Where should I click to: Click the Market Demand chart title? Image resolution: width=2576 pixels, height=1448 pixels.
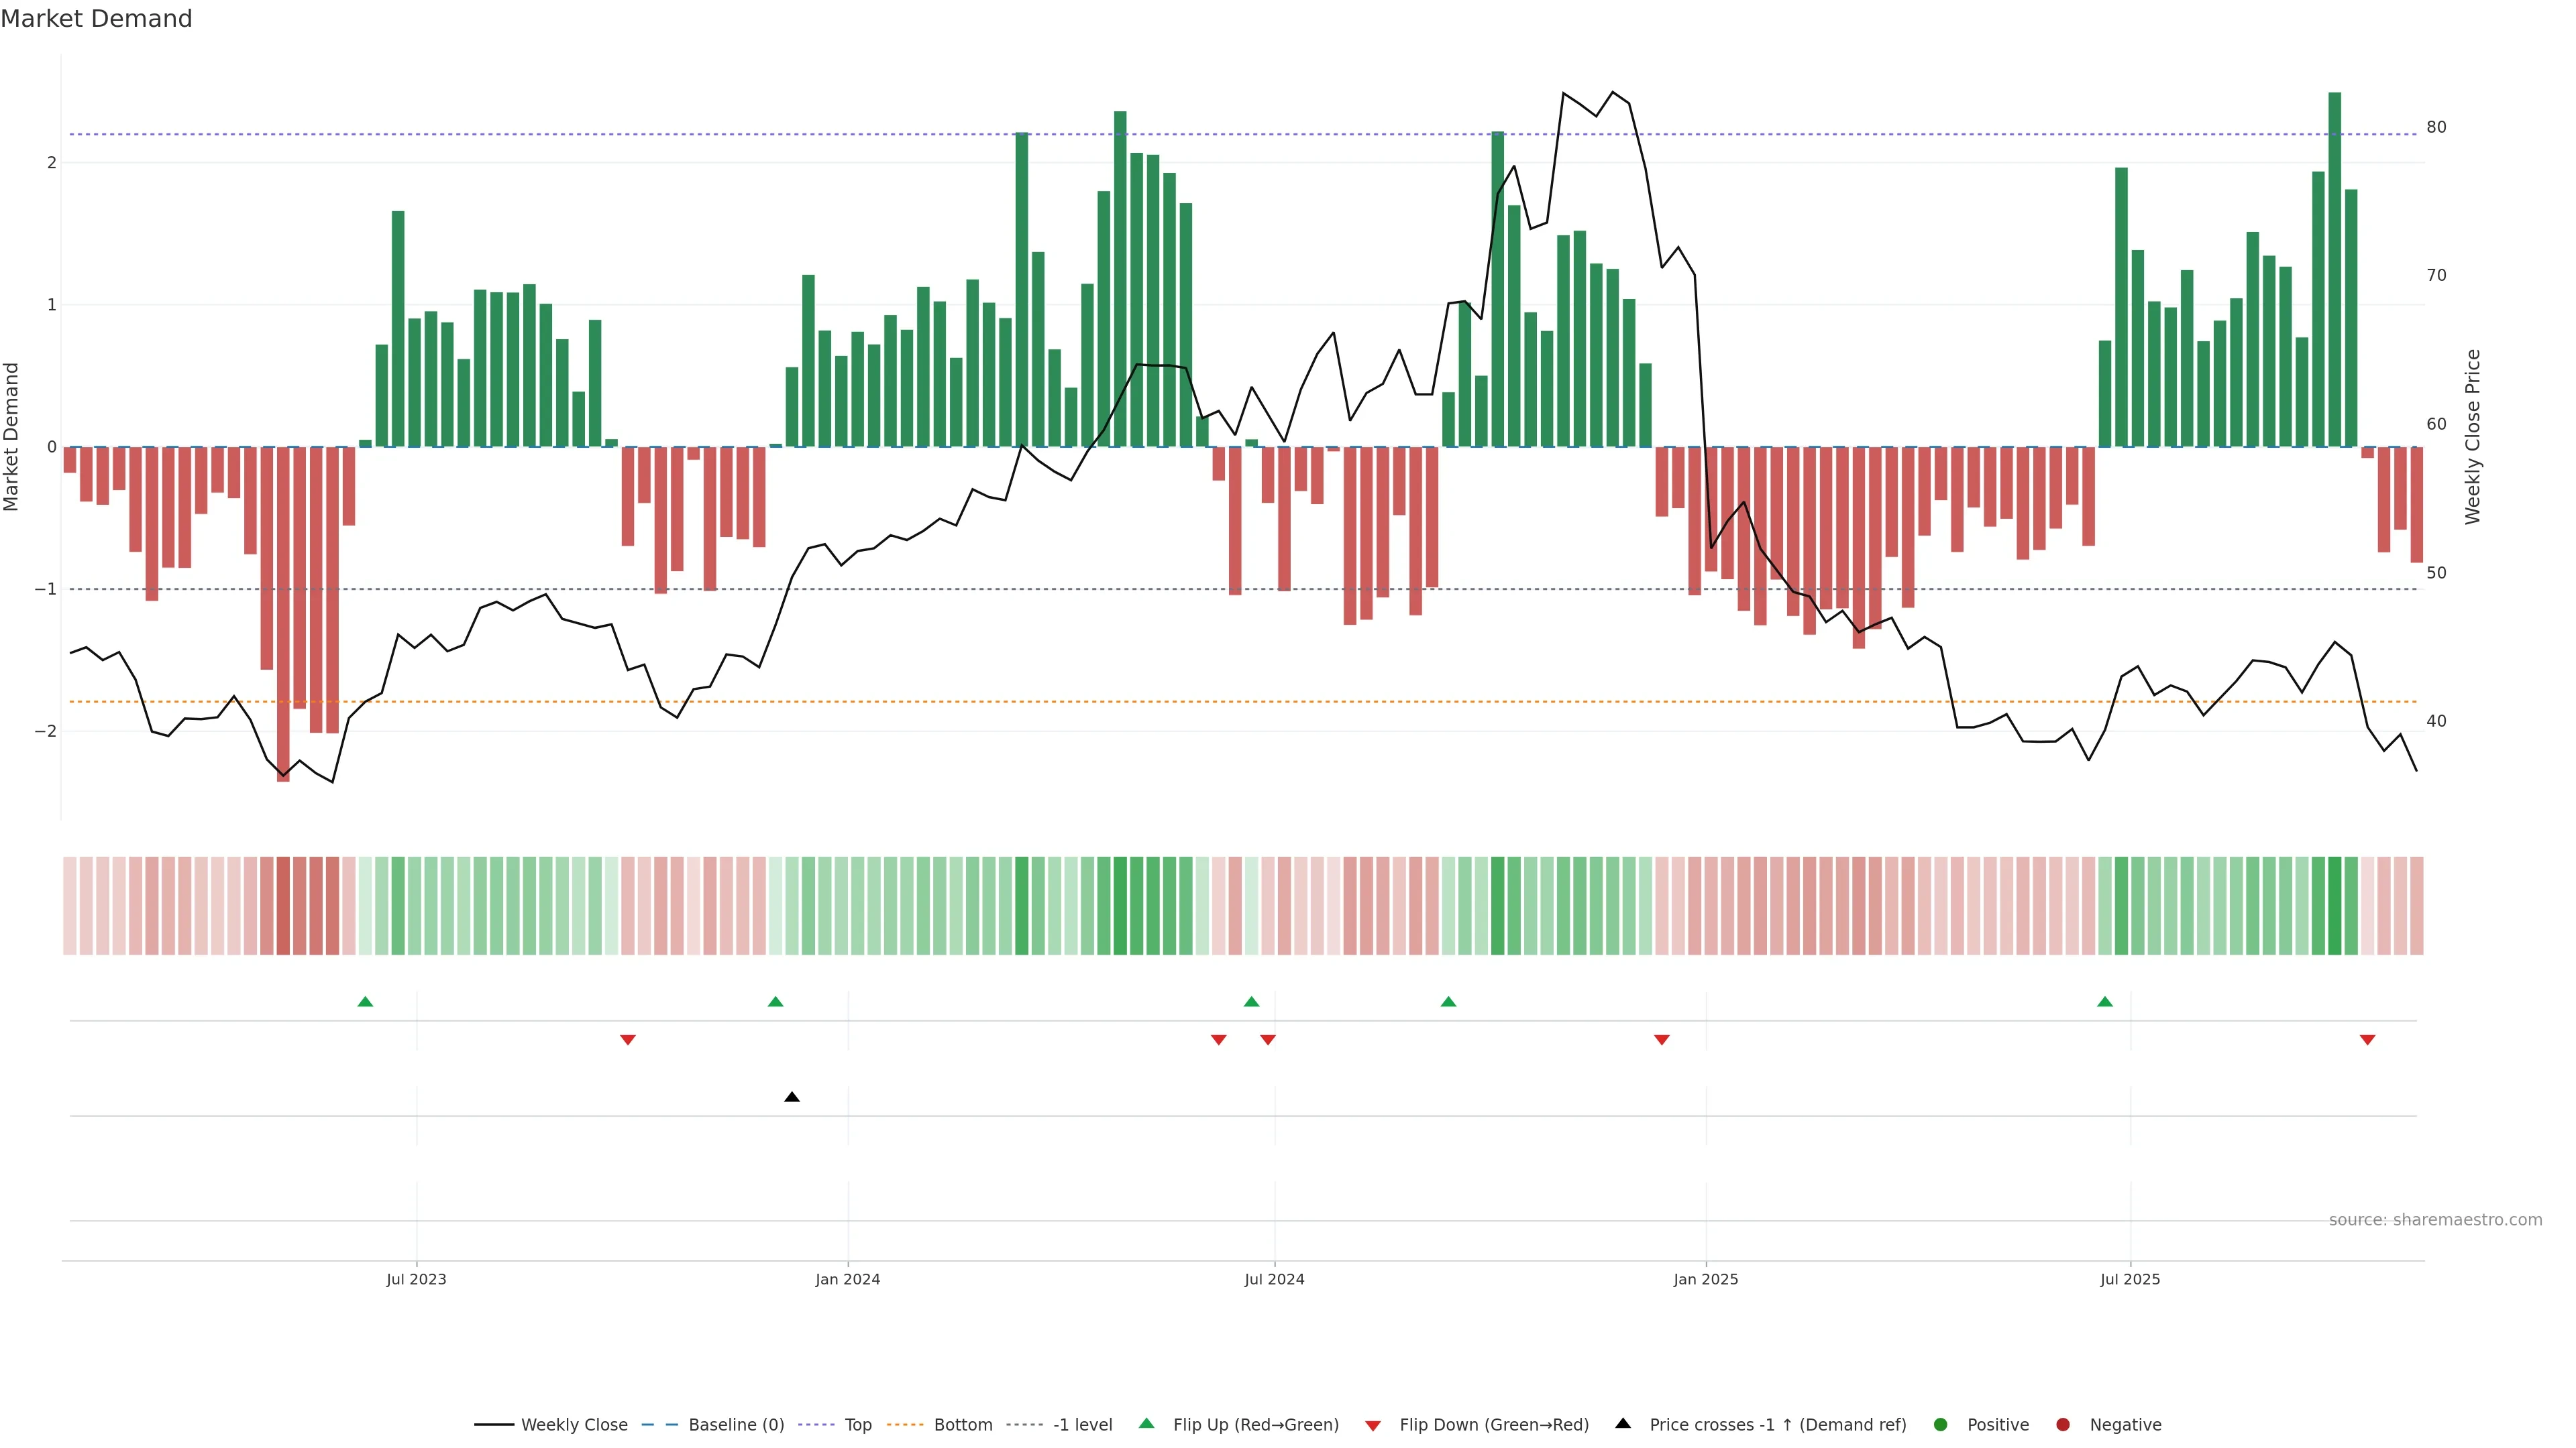point(96,18)
